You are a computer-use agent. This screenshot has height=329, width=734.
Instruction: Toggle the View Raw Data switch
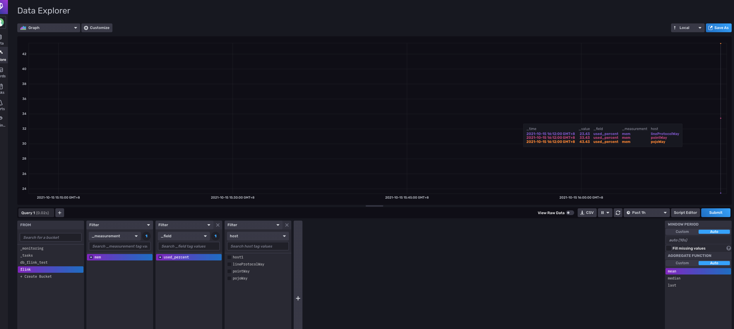tap(570, 213)
